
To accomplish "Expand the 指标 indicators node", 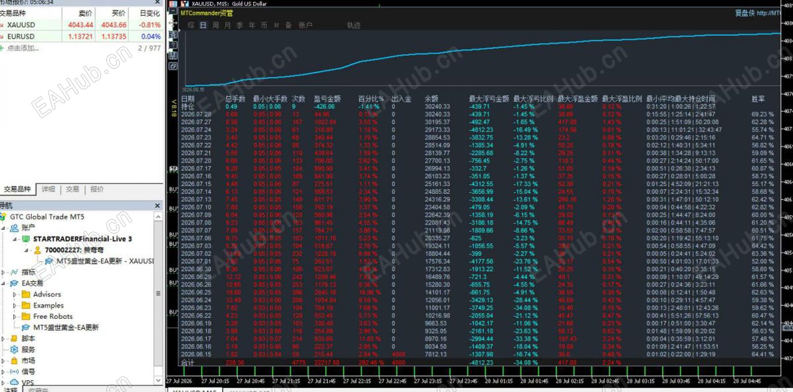I will point(4,272).
